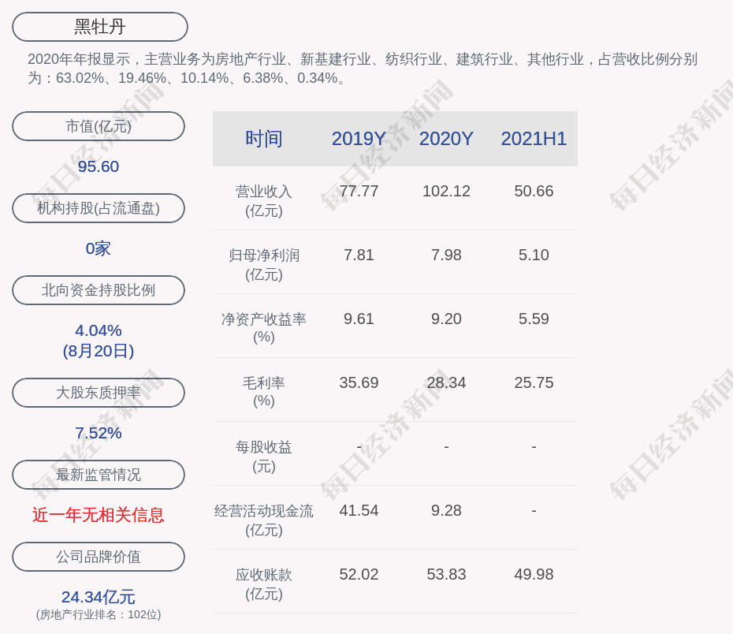Click the 公司品牌价值 badge
This screenshot has height=634, width=733.
[99, 557]
